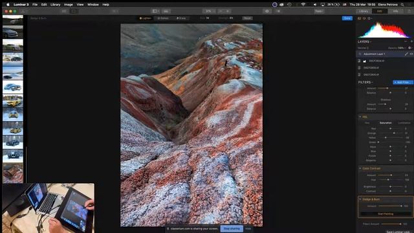Click the Reset button in Dodge & Burn bar
The image size is (414, 233).
(x=247, y=18)
